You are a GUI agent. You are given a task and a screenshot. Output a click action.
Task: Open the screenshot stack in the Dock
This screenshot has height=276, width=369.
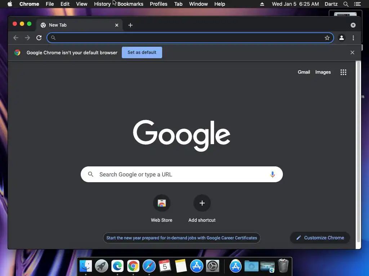[267, 266]
